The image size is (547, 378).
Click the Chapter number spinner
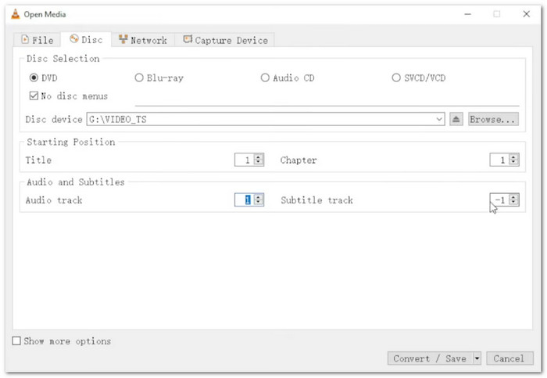pos(505,160)
